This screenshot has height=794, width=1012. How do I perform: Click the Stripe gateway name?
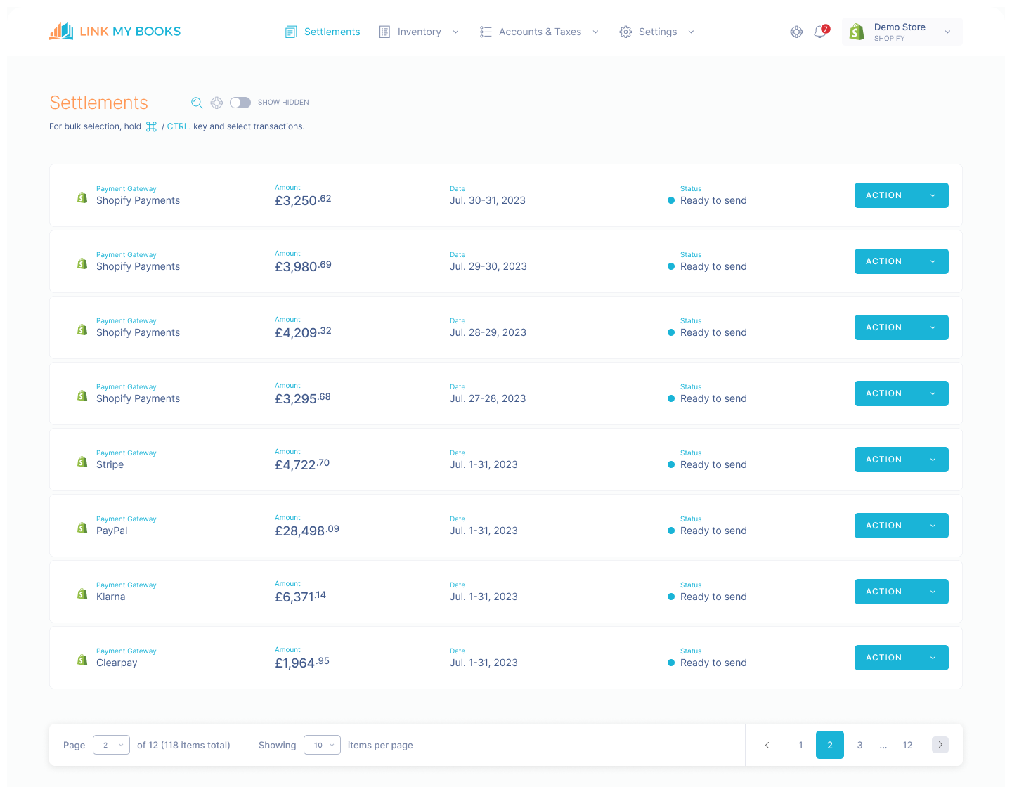pyautogui.click(x=110, y=464)
